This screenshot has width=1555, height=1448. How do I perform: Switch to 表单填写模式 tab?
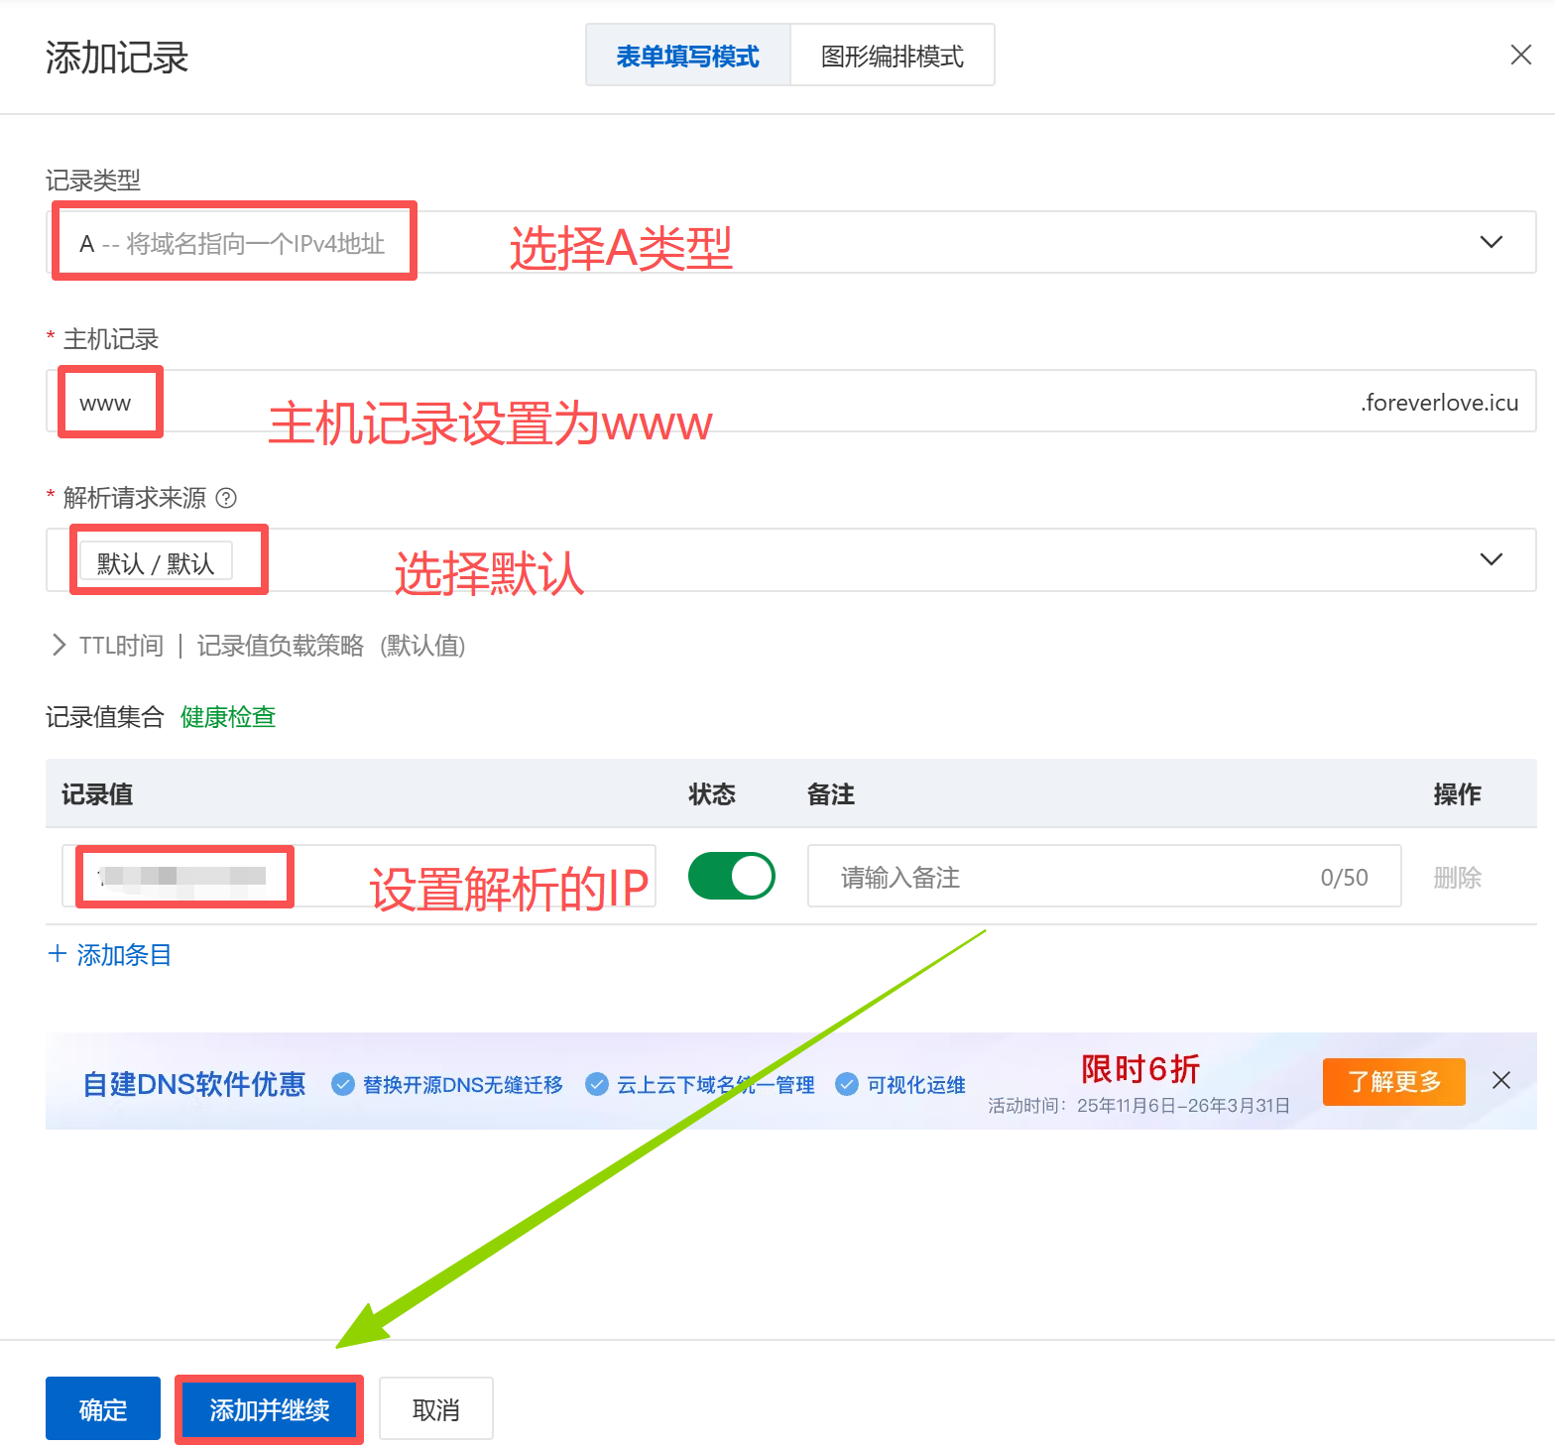[x=687, y=56]
